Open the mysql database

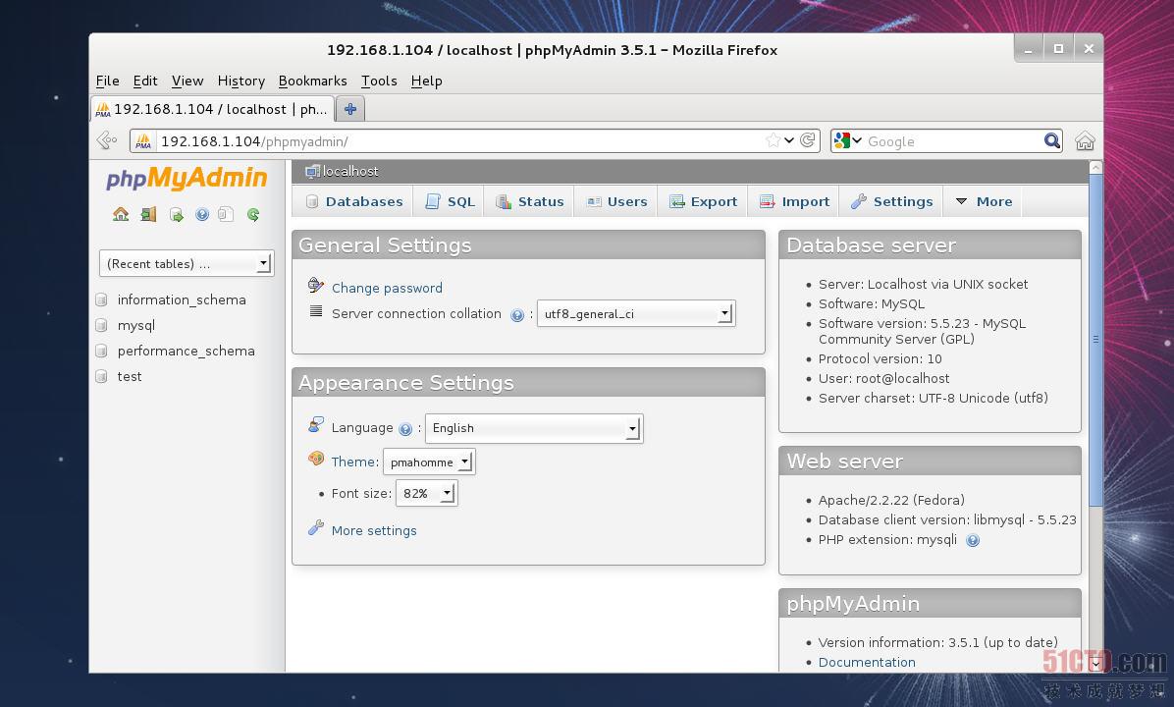[x=136, y=325]
